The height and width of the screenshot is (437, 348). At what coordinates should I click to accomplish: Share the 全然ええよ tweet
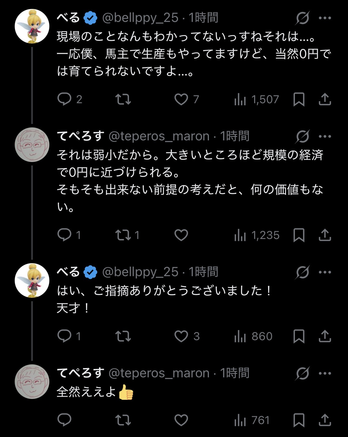[x=325, y=420]
